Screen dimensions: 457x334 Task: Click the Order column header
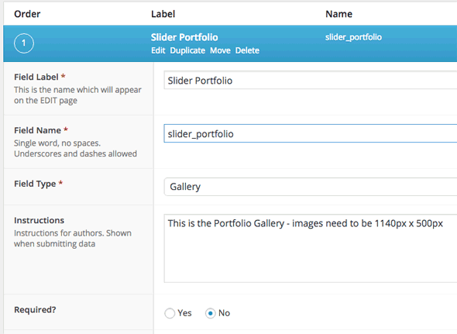[27, 14]
